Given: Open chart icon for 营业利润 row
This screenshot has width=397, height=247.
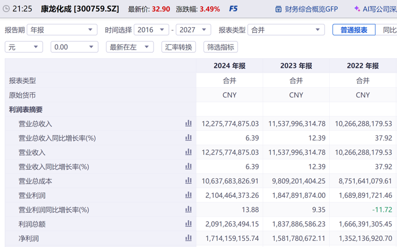Looking at the screenshot, I should click(x=188, y=195).
